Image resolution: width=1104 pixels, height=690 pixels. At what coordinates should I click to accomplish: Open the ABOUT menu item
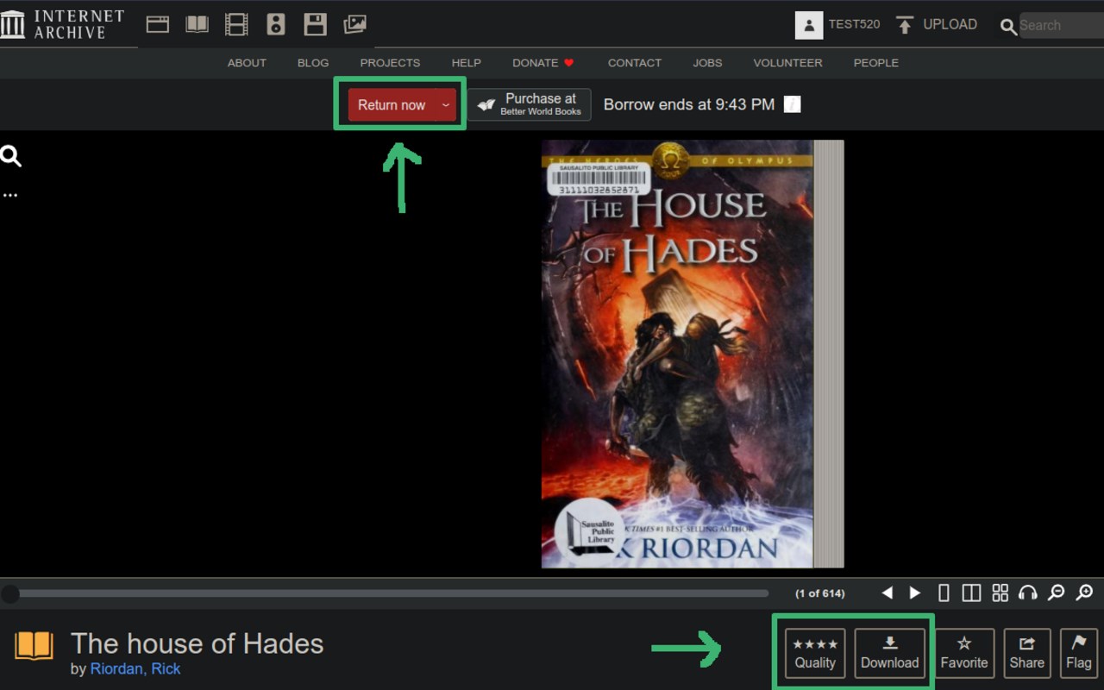[x=247, y=63]
